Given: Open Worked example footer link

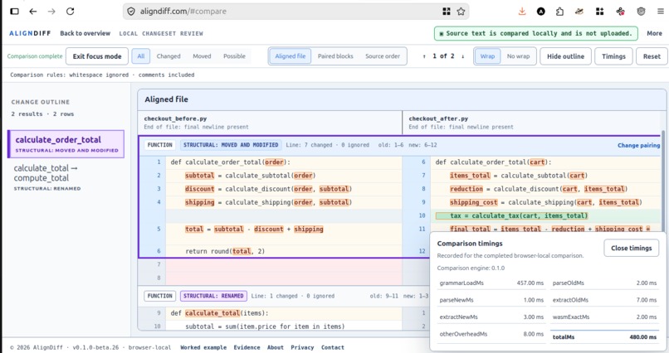Looking at the screenshot, I should point(203,347).
